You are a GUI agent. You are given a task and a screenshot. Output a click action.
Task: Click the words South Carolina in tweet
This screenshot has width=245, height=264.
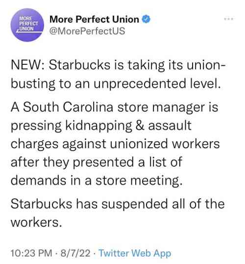[x=68, y=107]
